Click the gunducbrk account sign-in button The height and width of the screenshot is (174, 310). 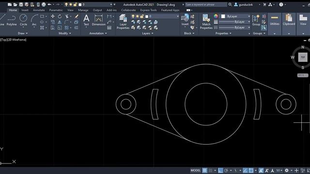coord(244,4)
